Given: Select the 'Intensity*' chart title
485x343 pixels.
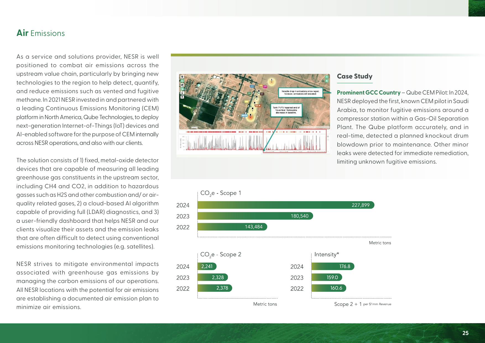Looking at the screenshot, I should click(327, 254).
